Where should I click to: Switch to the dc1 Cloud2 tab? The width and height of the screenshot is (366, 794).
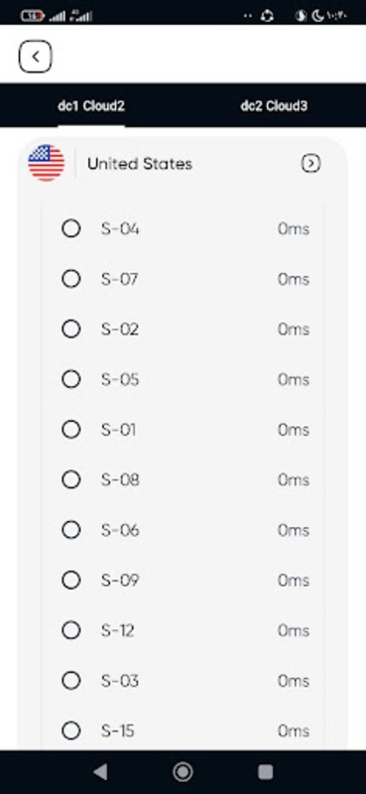[91, 106]
